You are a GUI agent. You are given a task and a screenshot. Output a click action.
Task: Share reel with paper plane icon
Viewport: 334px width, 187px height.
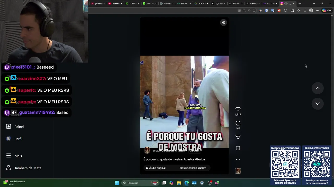[x=238, y=137]
